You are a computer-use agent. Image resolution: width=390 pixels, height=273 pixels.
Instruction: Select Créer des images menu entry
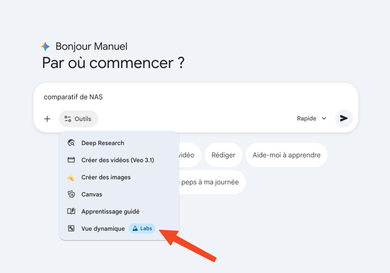point(106,177)
